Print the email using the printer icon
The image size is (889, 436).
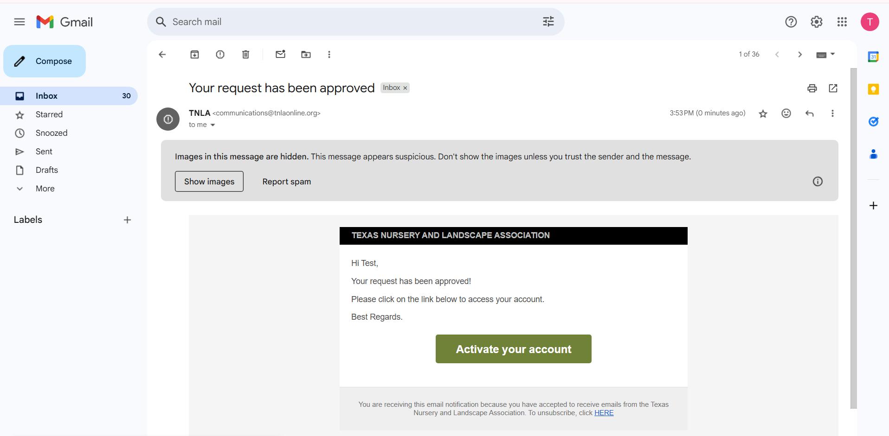click(812, 88)
